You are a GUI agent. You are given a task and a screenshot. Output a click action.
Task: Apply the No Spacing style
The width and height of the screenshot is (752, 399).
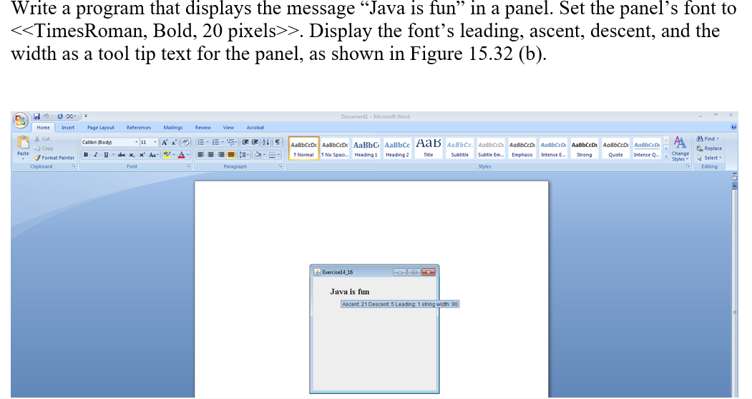(x=335, y=148)
